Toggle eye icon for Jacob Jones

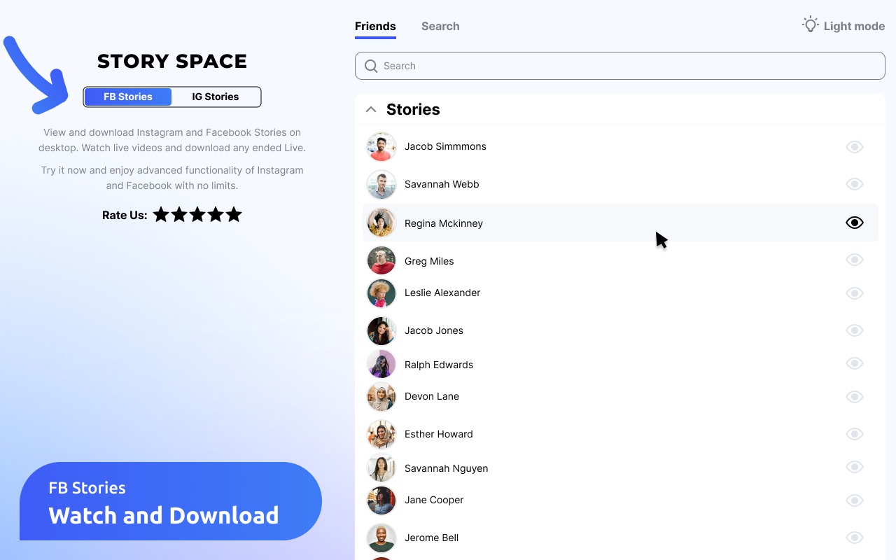[855, 330]
